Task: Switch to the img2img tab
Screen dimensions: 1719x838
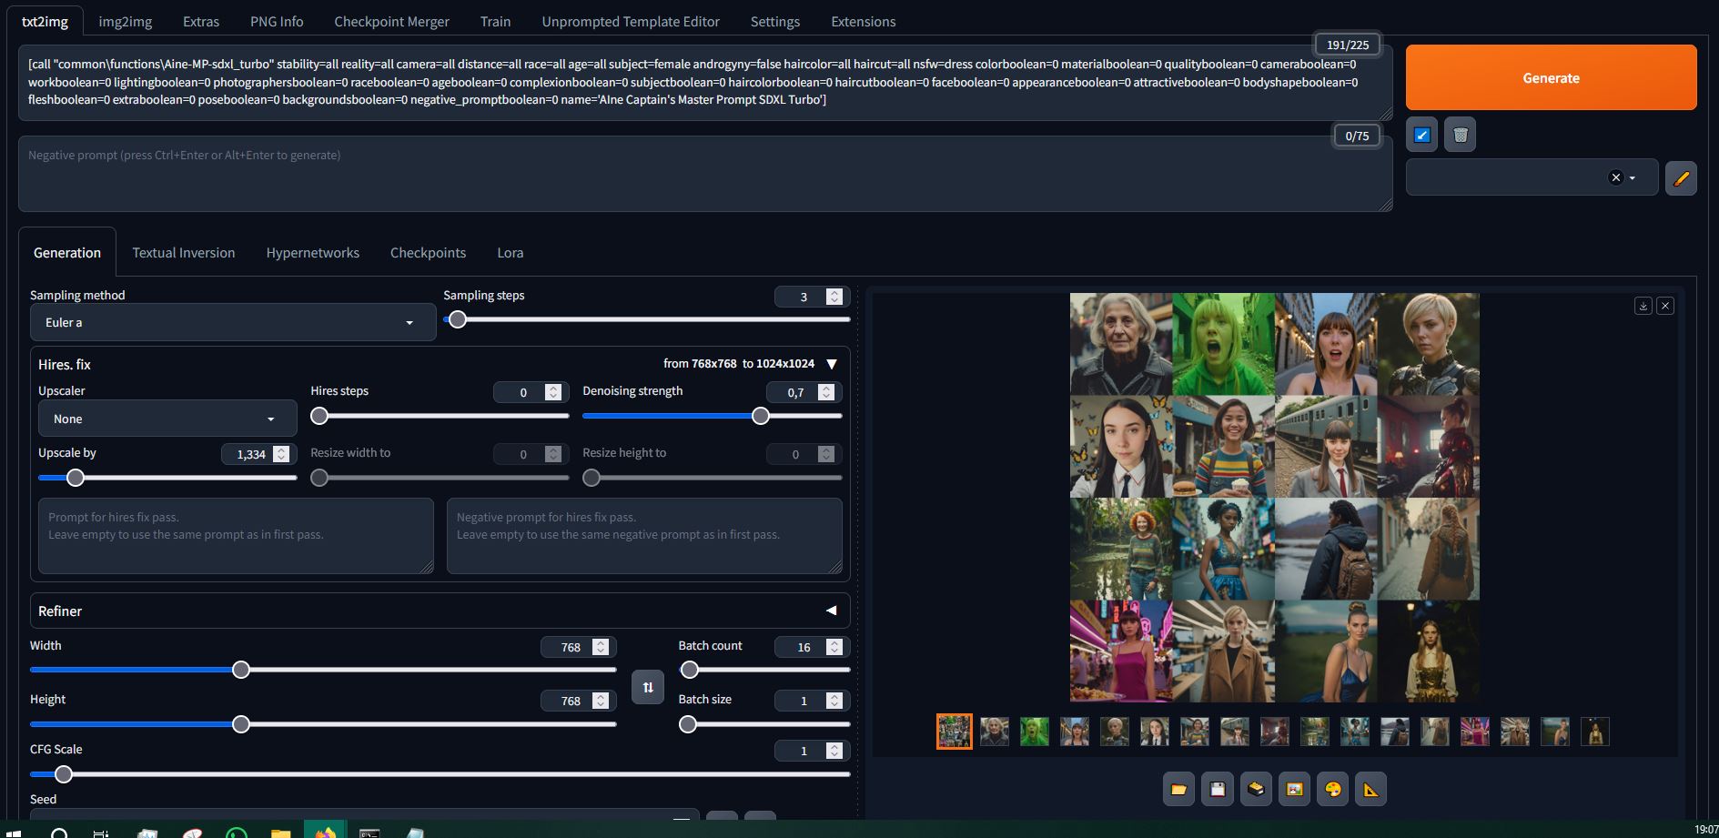Action: click(125, 22)
